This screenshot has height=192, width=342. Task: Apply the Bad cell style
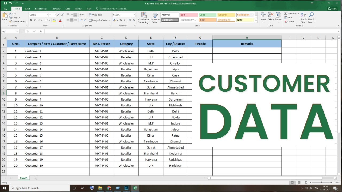click(x=189, y=15)
